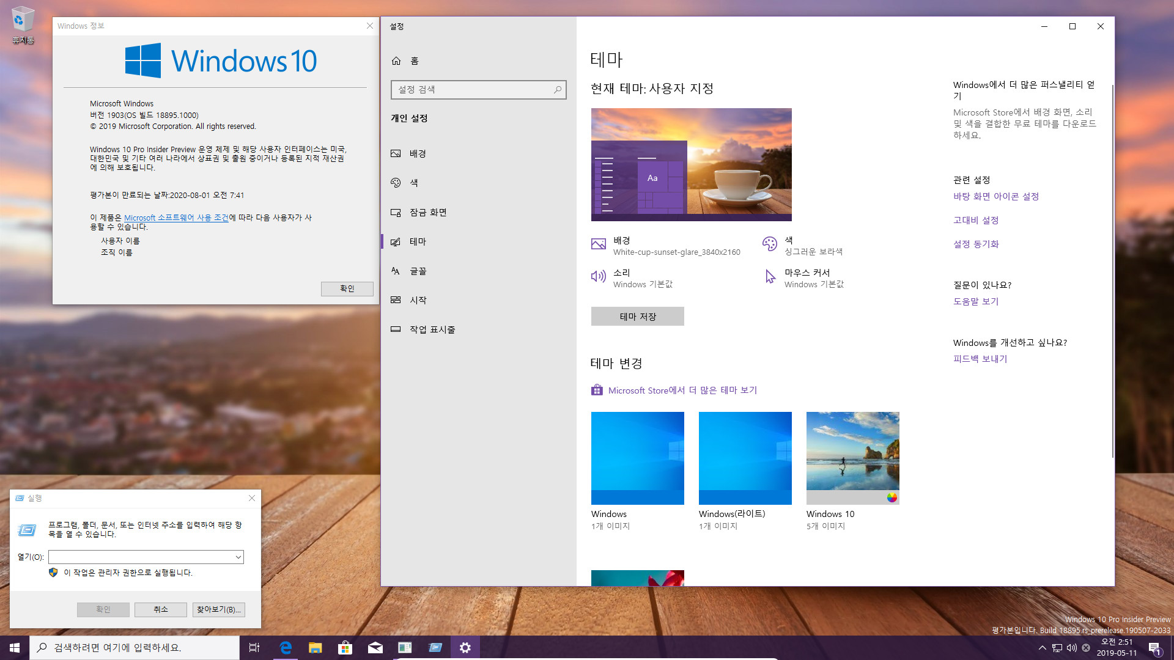
Task: Open the Windows Start button
Action: point(15,648)
